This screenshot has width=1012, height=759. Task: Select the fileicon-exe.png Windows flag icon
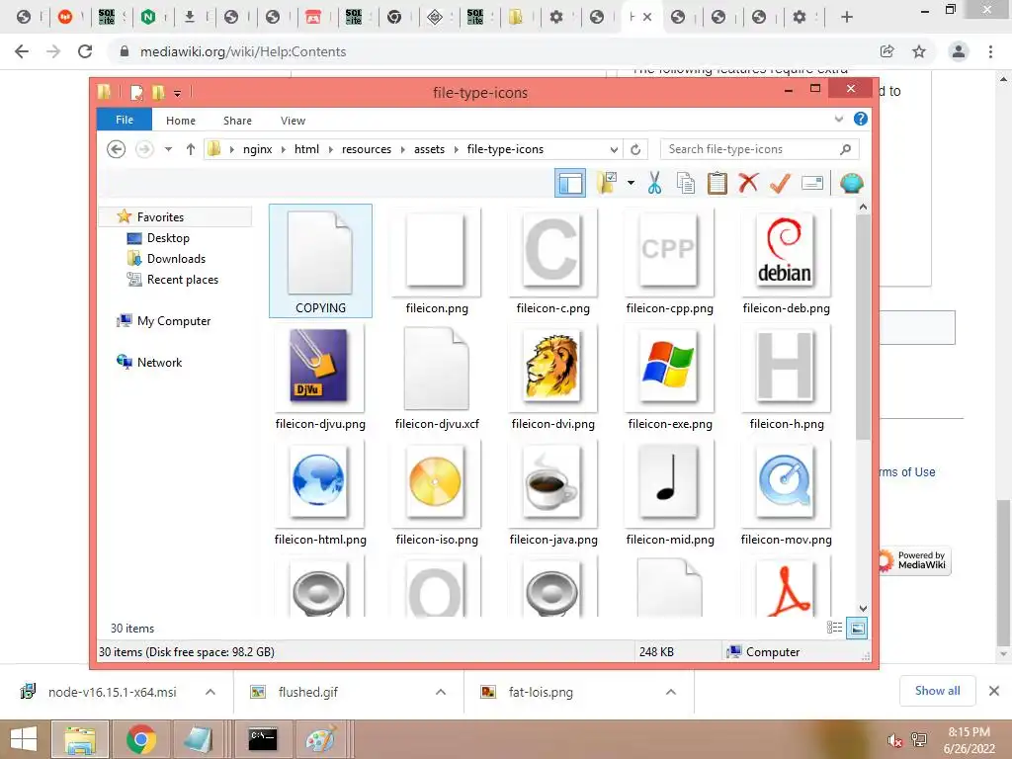[669, 378]
